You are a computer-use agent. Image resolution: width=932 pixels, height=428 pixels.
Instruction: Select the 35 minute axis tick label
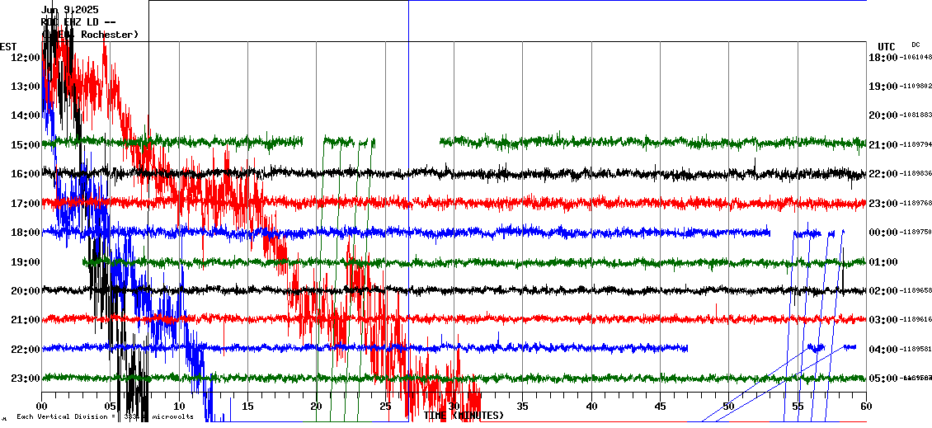pos(523,407)
